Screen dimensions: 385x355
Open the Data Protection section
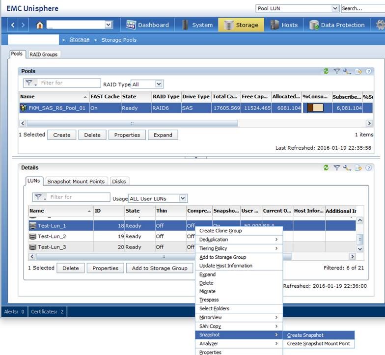tap(337, 25)
